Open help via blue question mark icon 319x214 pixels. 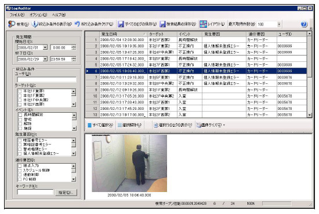[304, 24]
